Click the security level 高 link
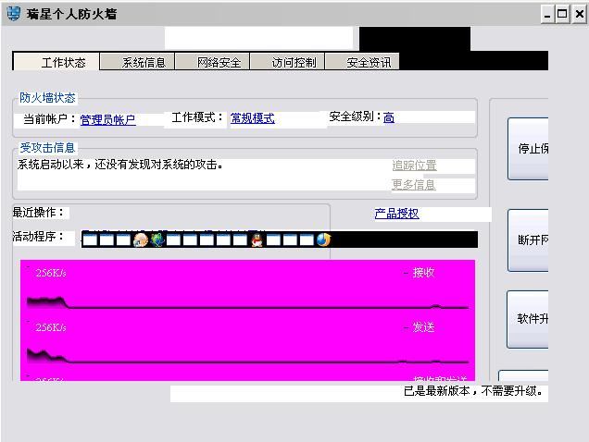Viewport: 589px width, 442px height. pyautogui.click(x=389, y=117)
